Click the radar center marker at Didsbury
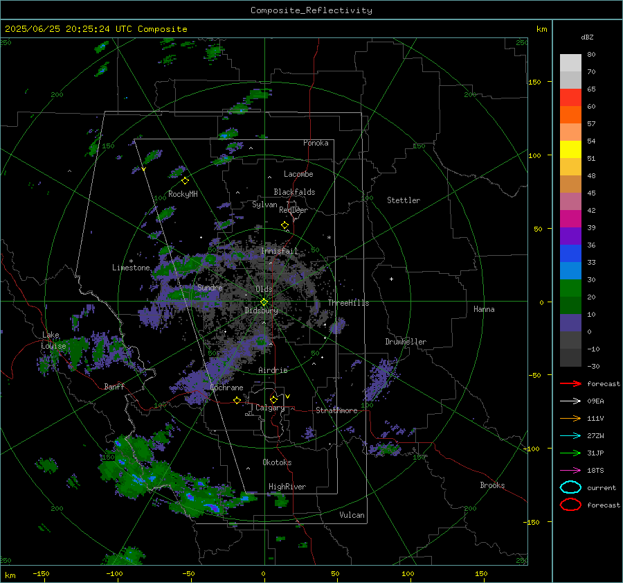 point(264,302)
